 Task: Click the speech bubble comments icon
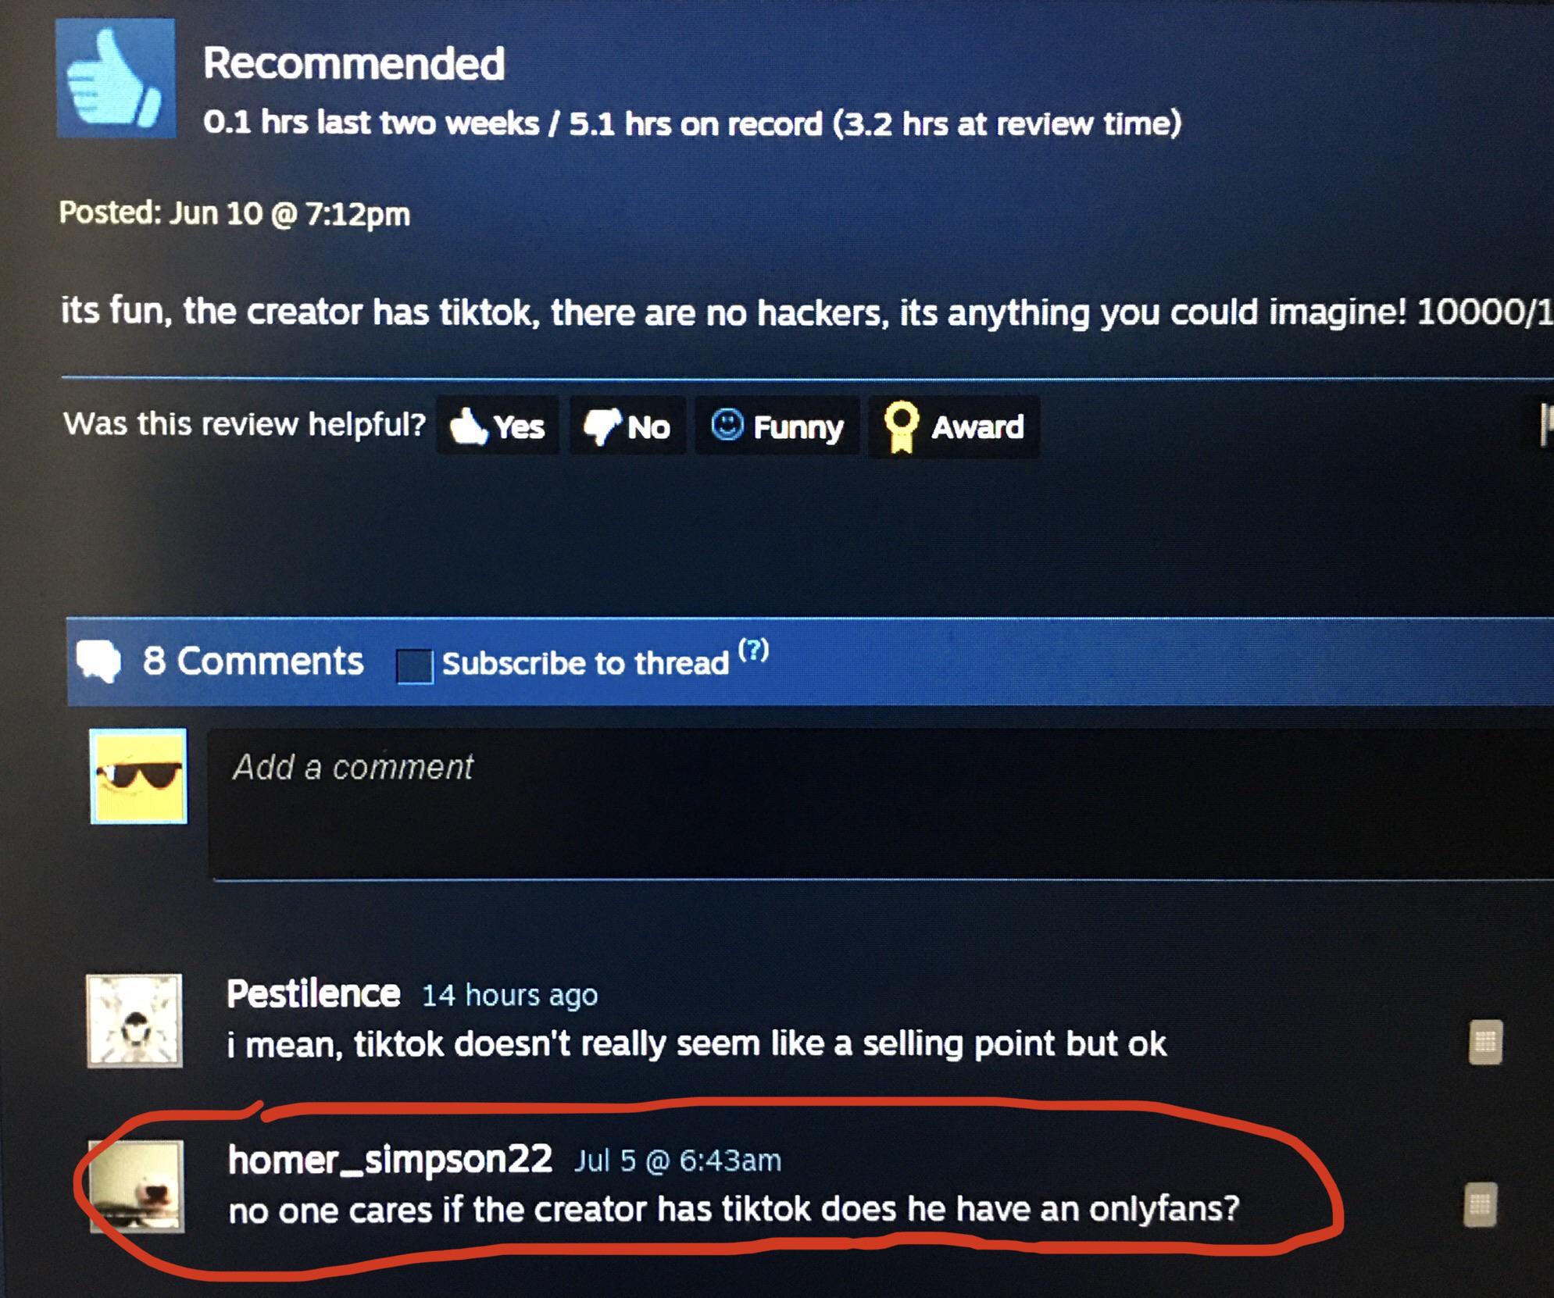(98, 661)
